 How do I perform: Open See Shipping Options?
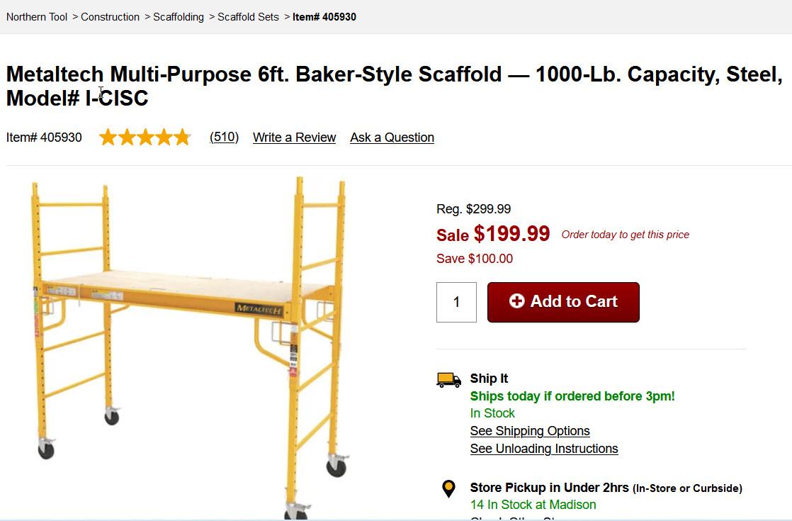pos(530,431)
